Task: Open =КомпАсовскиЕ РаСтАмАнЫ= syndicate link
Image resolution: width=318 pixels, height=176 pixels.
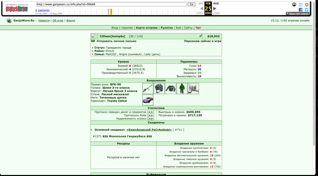Action: 149,130
